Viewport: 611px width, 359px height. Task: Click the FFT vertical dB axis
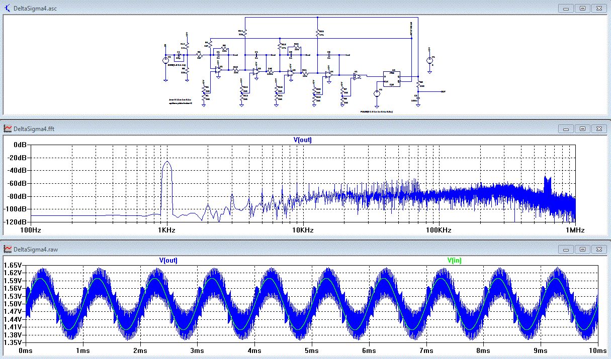coord(16,183)
